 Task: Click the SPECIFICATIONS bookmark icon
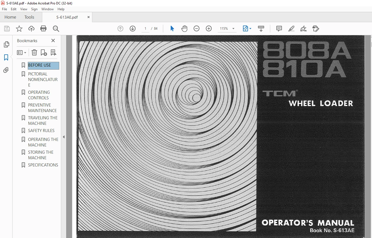point(23,165)
